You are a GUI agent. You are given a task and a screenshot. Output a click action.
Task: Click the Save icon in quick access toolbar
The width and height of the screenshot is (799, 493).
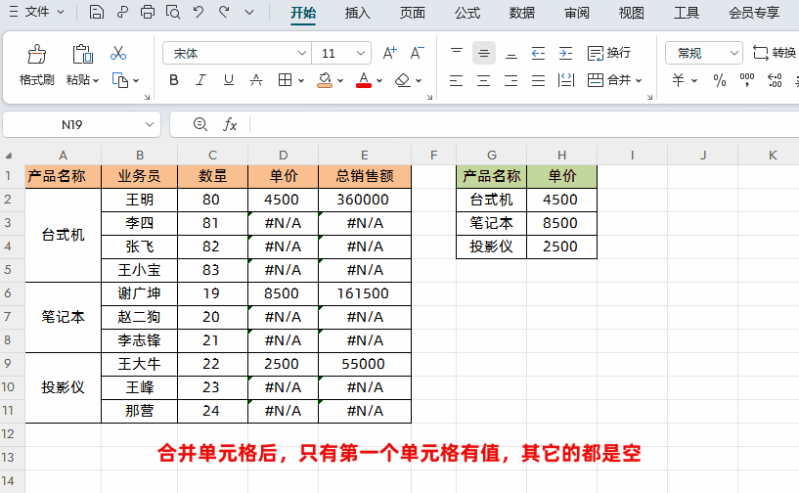point(96,12)
